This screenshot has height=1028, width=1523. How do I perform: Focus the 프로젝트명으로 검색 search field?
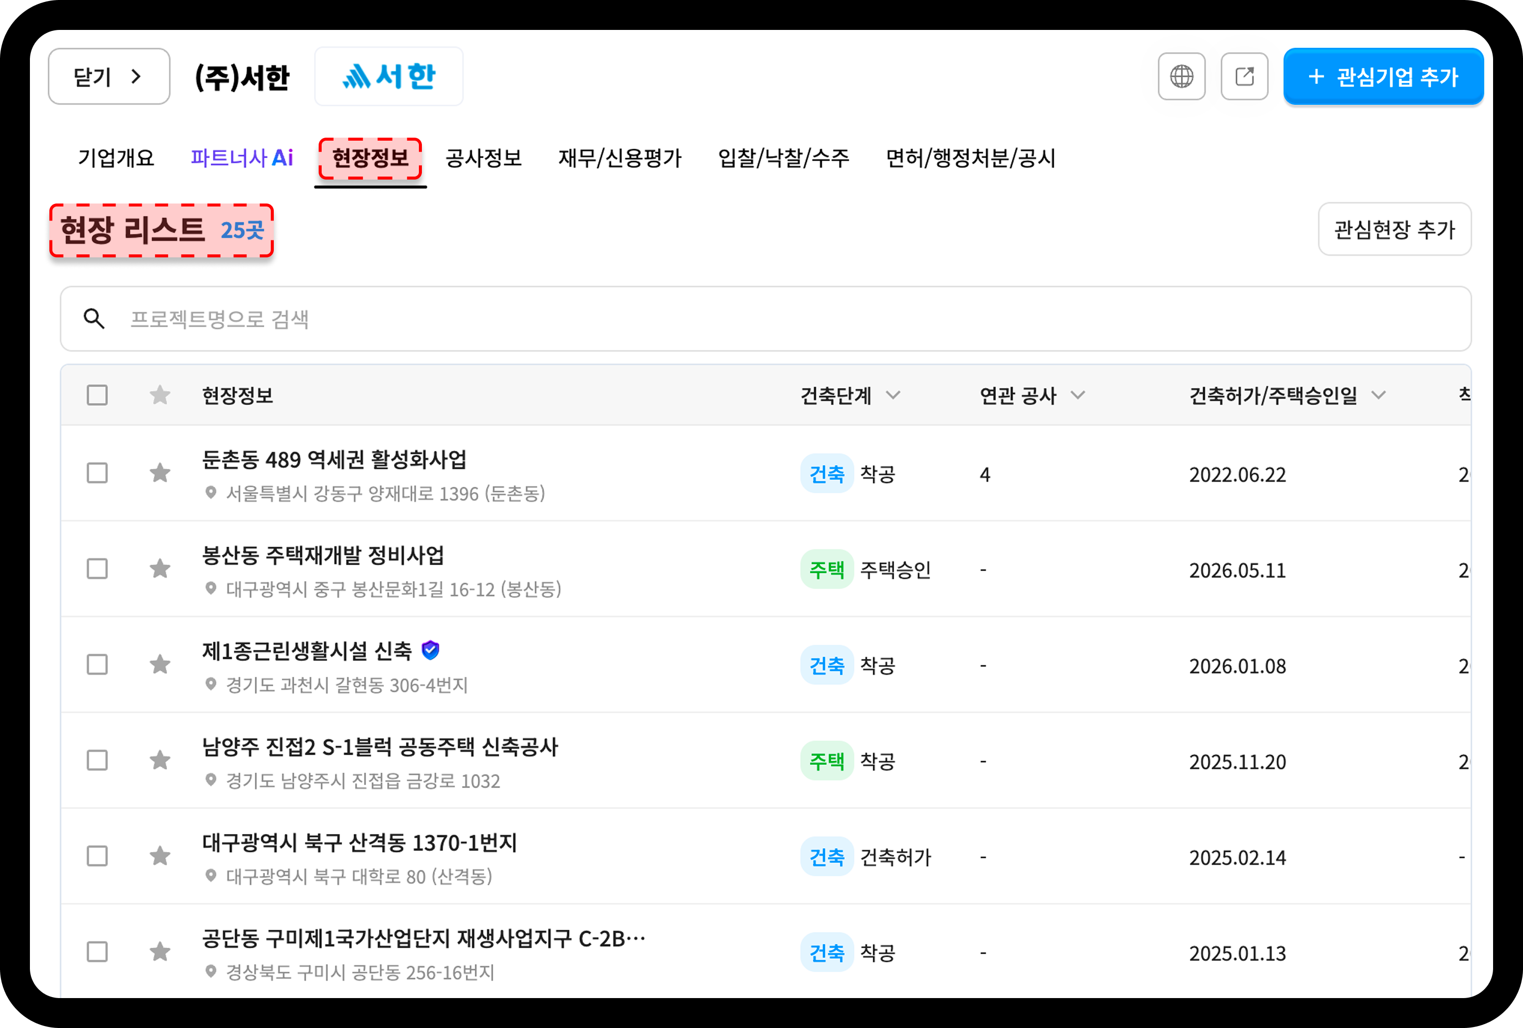click(765, 319)
